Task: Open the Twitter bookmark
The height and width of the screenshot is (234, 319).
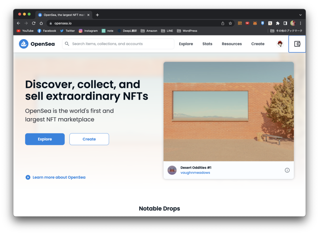Action: [67, 31]
